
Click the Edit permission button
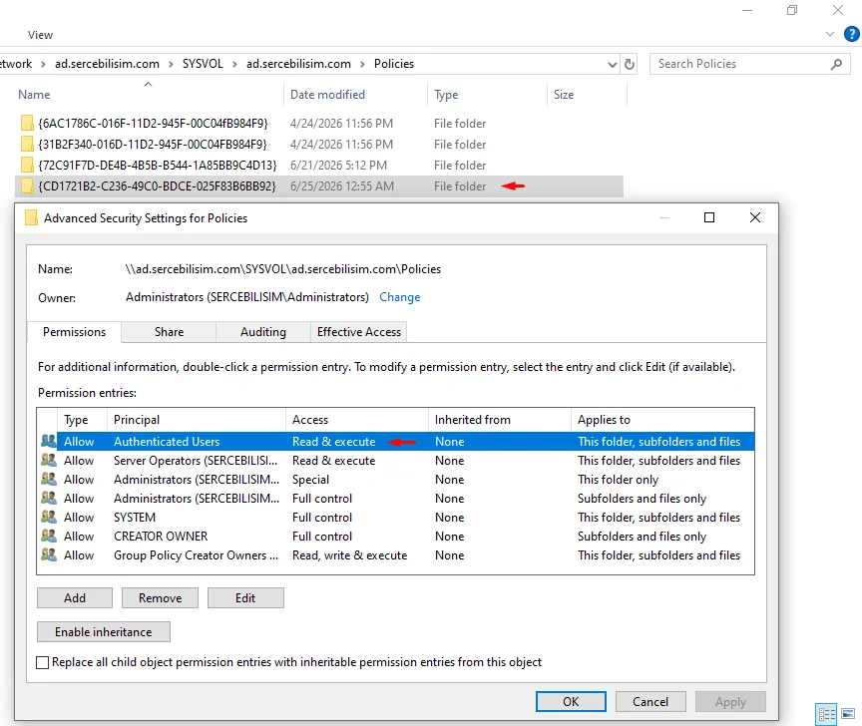click(245, 598)
